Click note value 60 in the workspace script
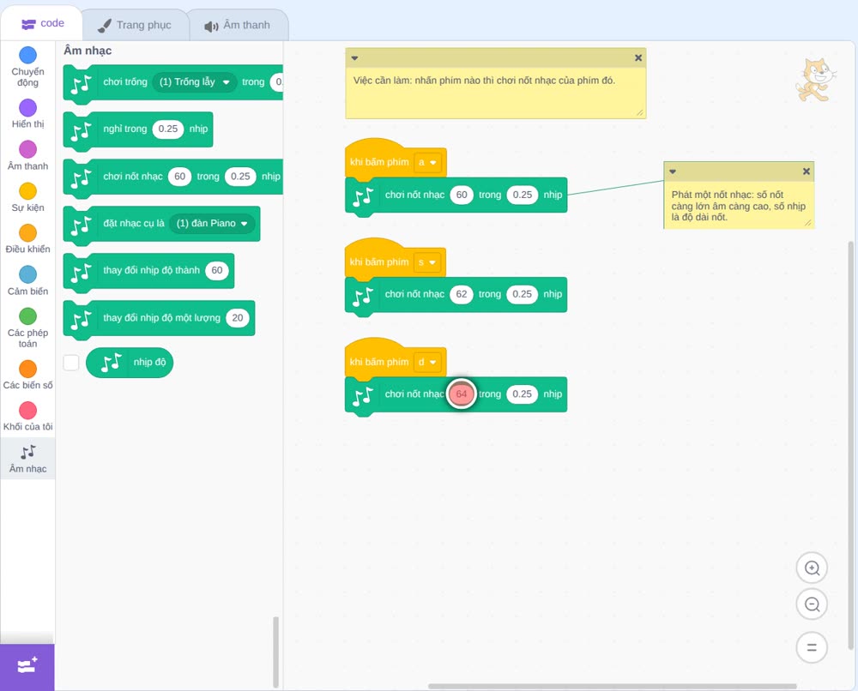 tap(462, 195)
